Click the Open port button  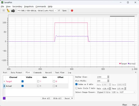(x=64, y=11)
